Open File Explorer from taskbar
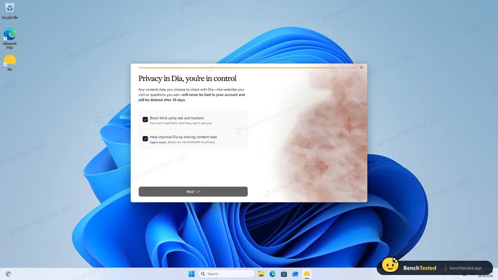The image size is (498, 280). point(261,274)
